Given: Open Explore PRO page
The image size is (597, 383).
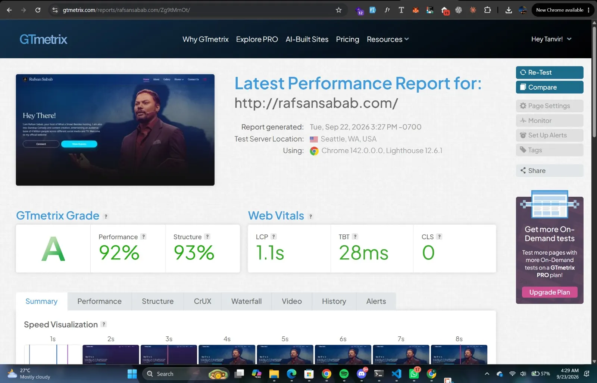Looking at the screenshot, I should pyautogui.click(x=257, y=39).
